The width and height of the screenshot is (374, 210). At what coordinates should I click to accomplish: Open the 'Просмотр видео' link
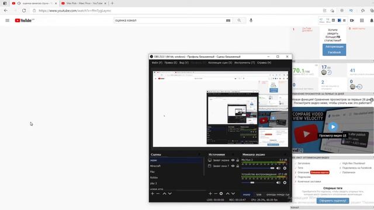333,135
